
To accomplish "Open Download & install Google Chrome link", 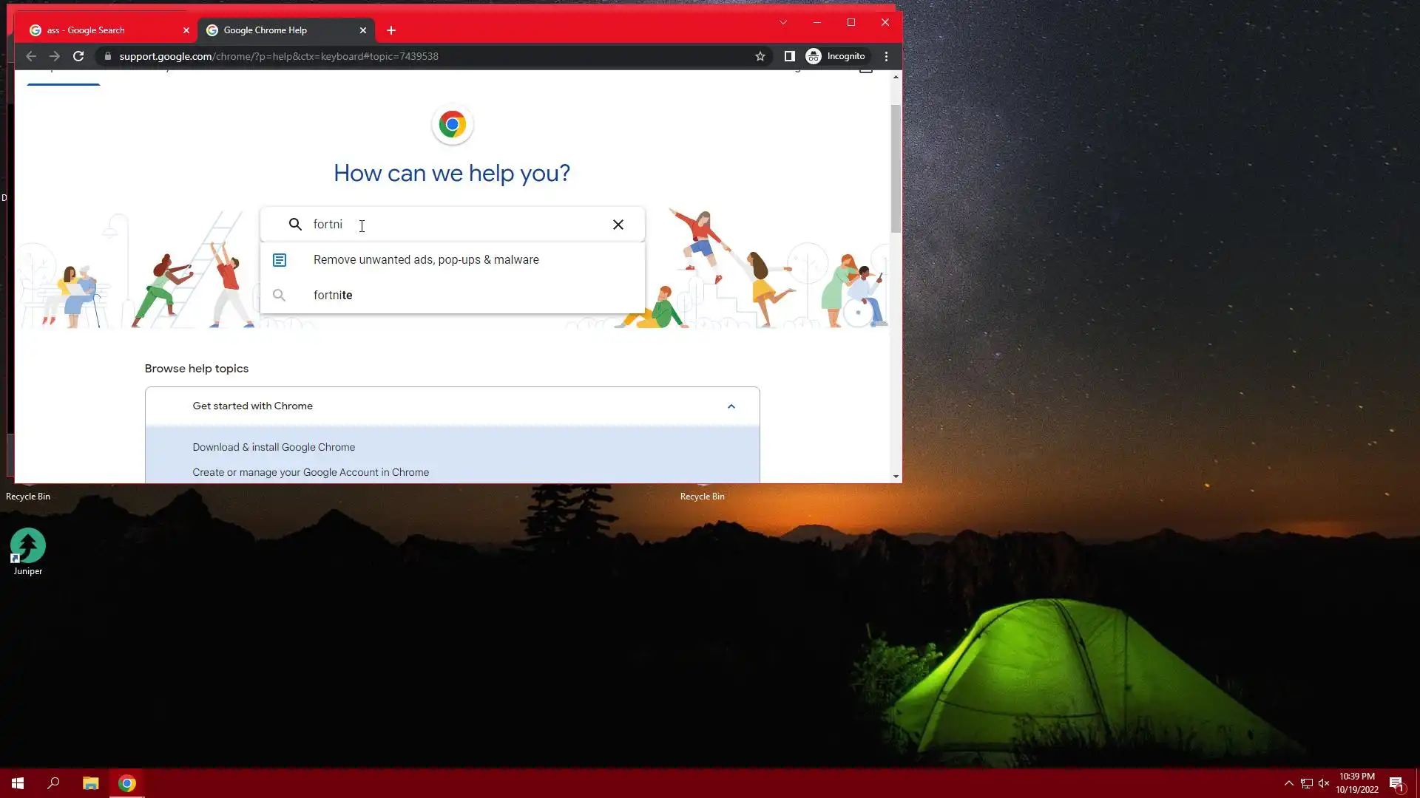I will click(274, 447).
